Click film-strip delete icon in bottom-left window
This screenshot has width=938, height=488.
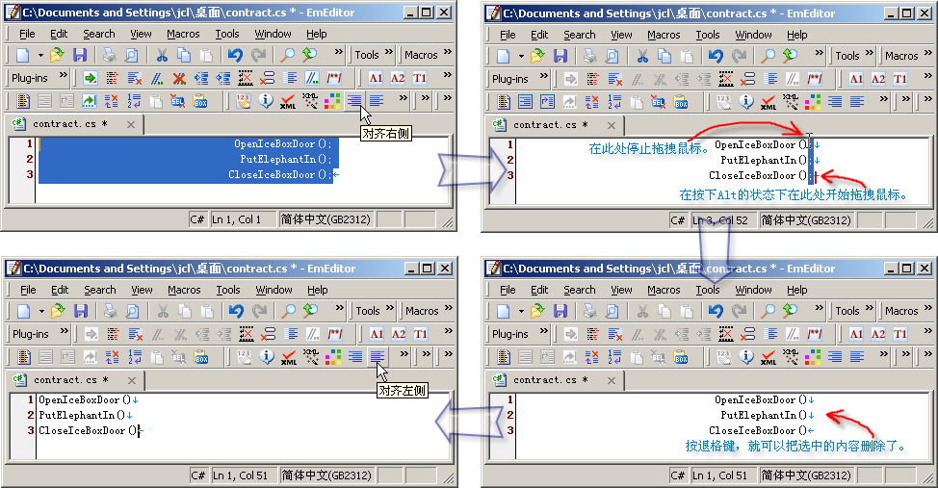[247, 334]
